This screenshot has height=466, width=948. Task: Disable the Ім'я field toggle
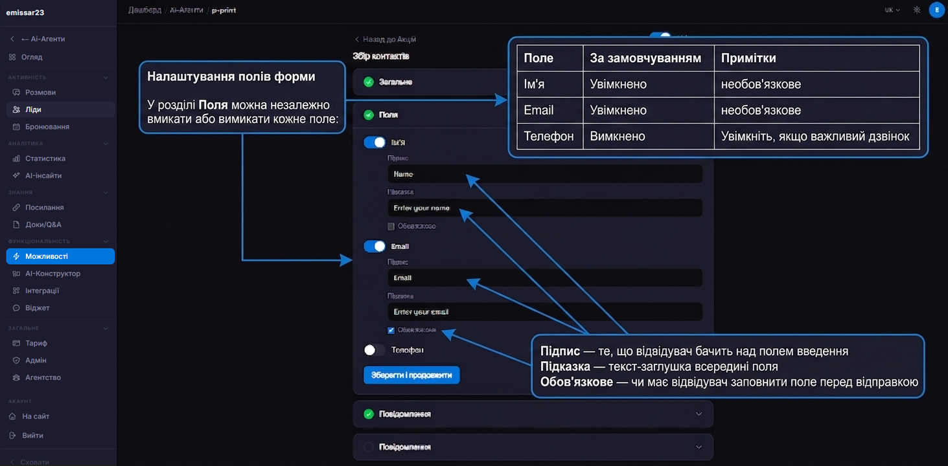[x=375, y=142]
